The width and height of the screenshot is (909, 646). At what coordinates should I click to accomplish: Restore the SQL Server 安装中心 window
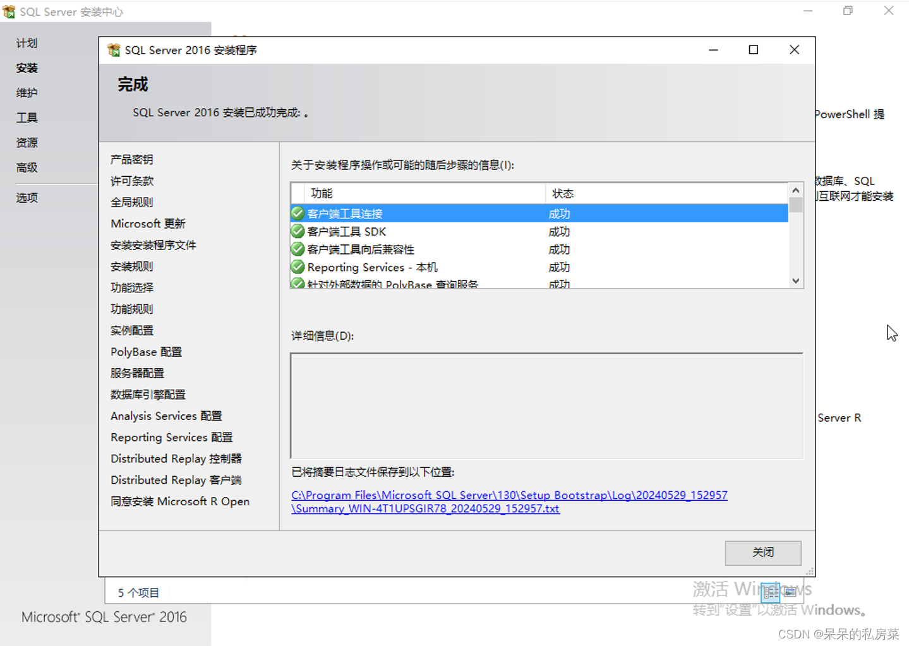click(x=848, y=11)
